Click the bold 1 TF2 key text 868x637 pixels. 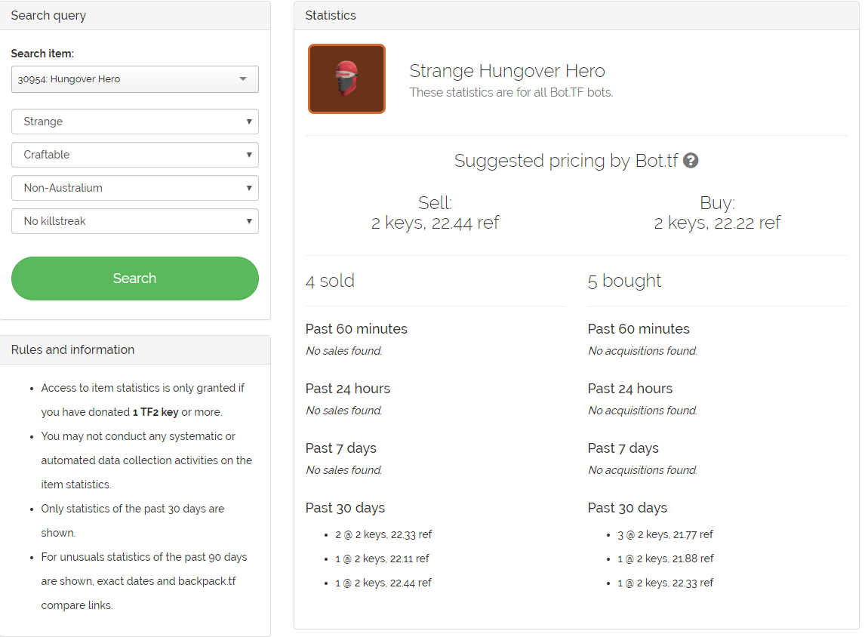point(155,412)
